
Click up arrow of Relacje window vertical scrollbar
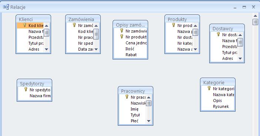pyautogui.click(x=256, y=16)
